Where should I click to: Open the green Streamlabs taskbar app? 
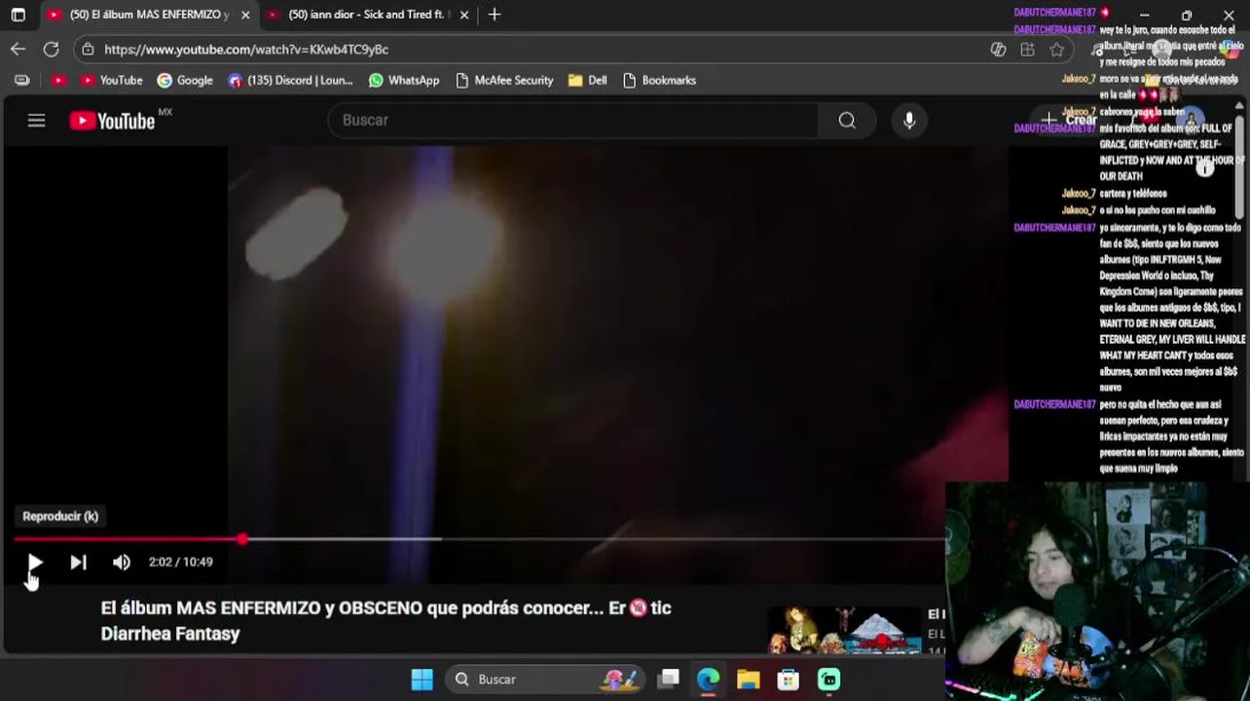[x=828, y=679]
